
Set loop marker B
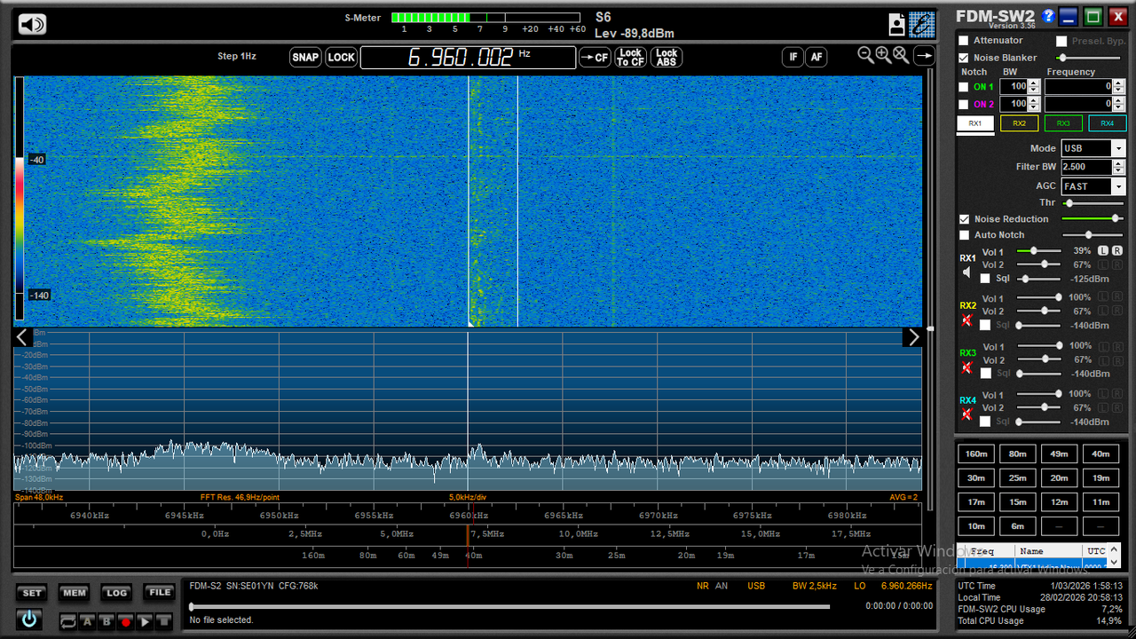coord(106,622)
